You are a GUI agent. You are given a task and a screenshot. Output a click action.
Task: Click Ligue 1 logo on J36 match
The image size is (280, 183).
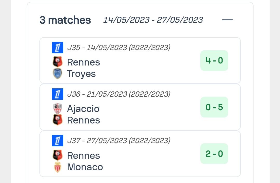57,94
